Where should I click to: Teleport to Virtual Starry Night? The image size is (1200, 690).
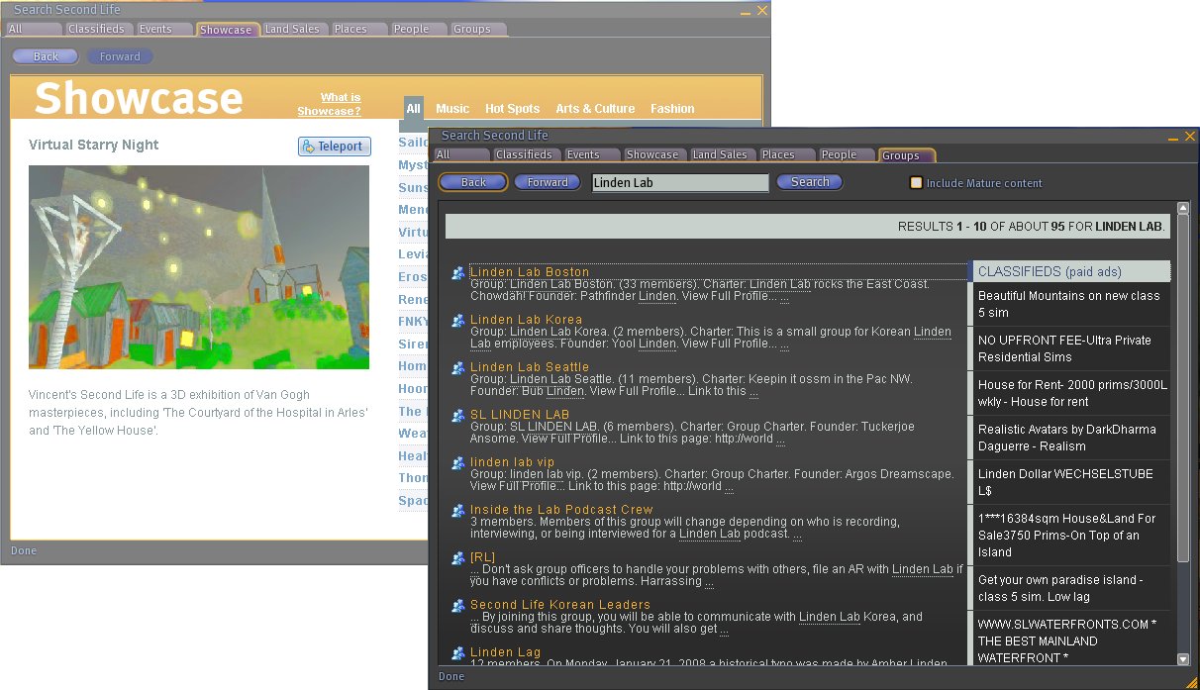point(335,147)
